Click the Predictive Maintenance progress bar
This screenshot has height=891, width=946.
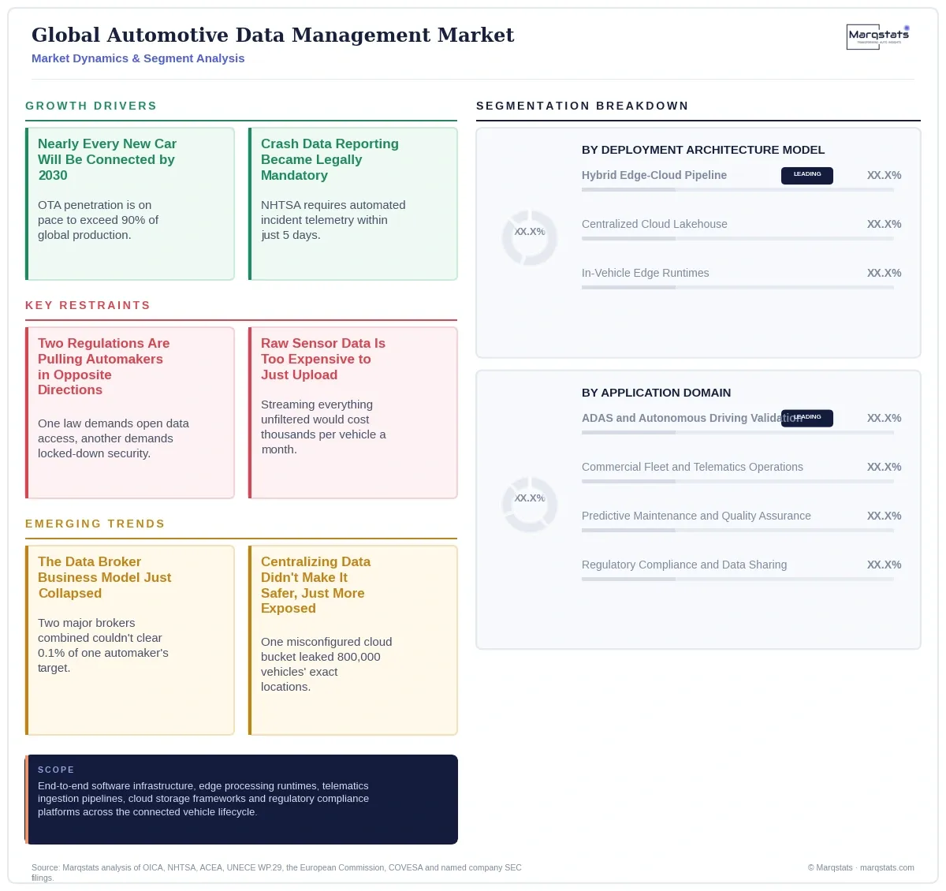[x=738, y=531]
